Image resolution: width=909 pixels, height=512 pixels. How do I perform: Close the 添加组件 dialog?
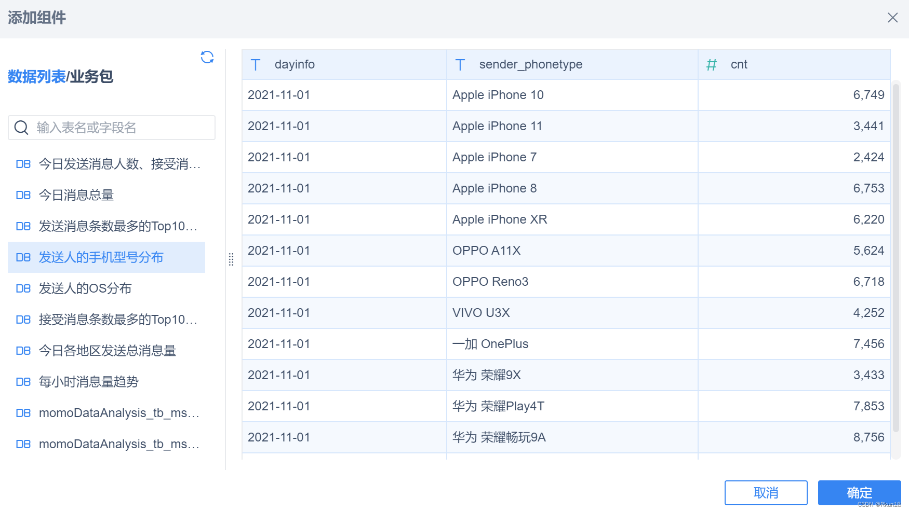point(892,18)
